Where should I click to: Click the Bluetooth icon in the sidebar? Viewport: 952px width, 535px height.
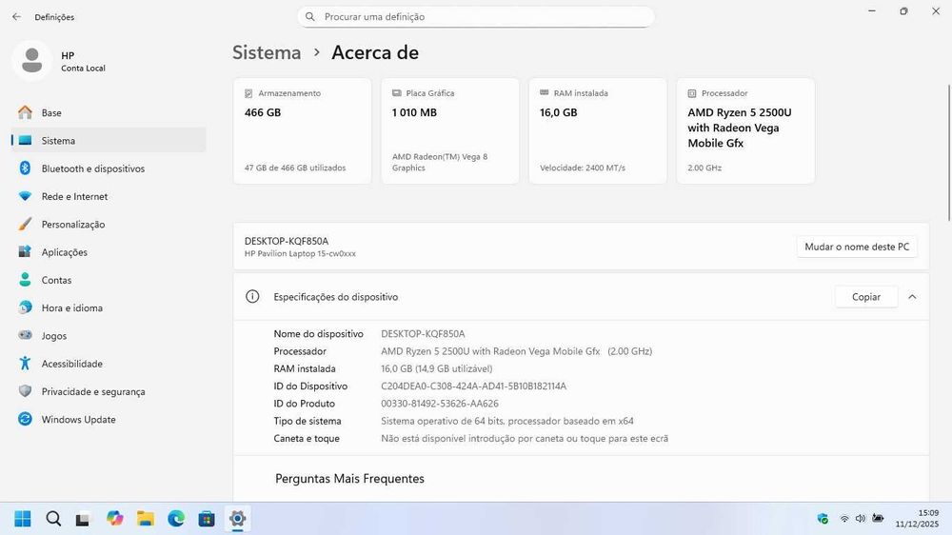pyautogui.click(x=25, y=168)
